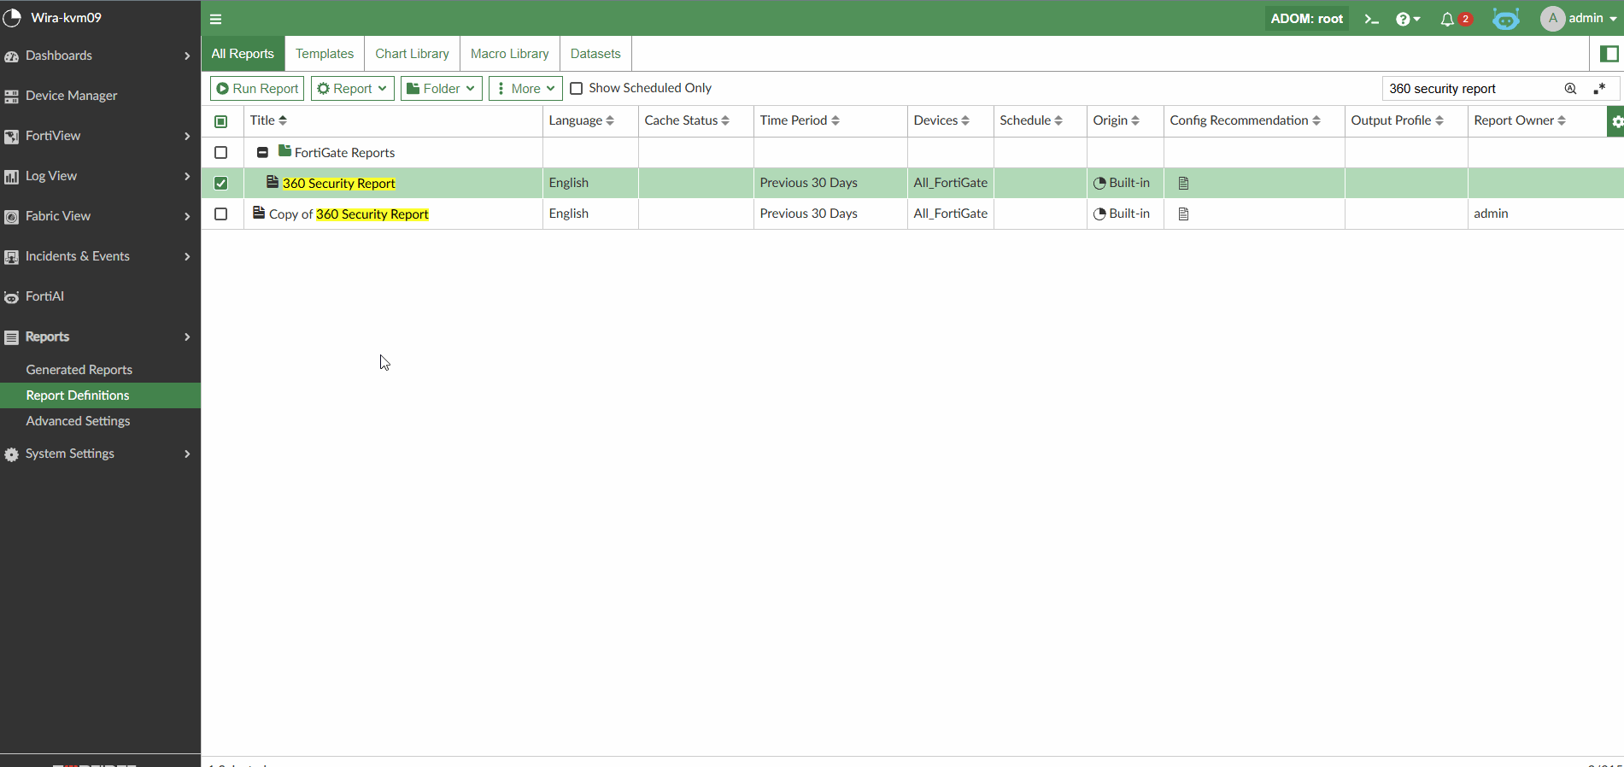Expand the FortiView menu chevron
This screenshot has height=767, width=1624.
pos(187,137)
